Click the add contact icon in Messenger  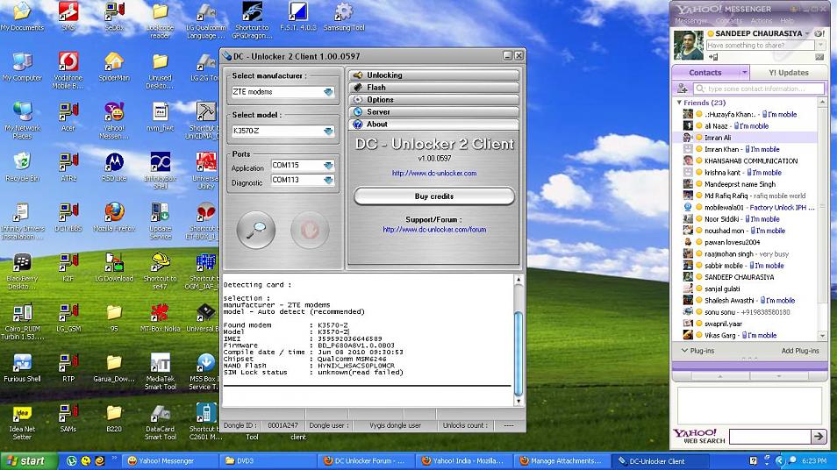tap(683, 89)
